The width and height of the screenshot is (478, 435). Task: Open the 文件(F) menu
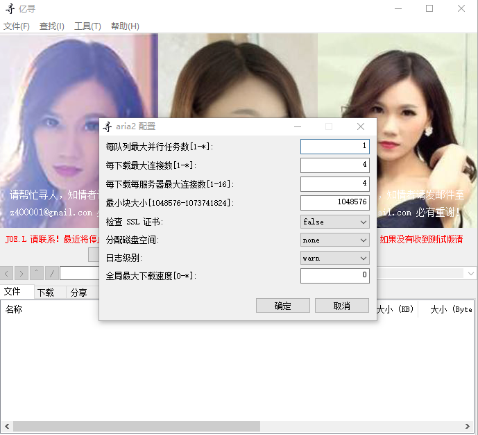coord(17,26)
